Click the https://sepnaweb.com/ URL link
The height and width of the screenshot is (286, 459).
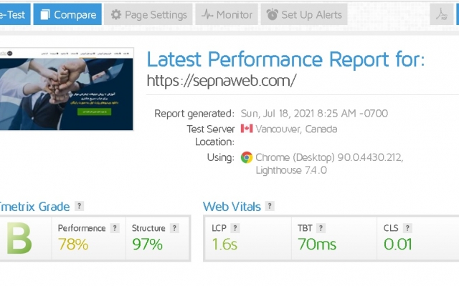point(222,80)
